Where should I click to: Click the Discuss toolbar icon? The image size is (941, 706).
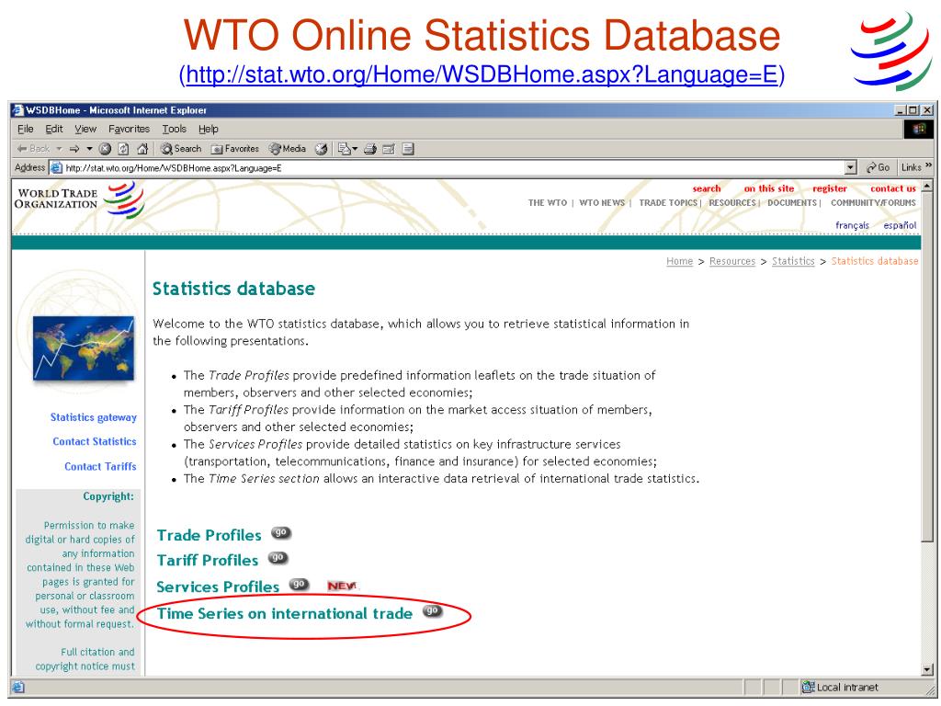408,149
